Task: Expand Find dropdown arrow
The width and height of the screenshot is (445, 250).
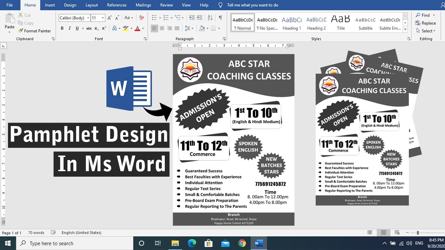Action: [434, 15]
